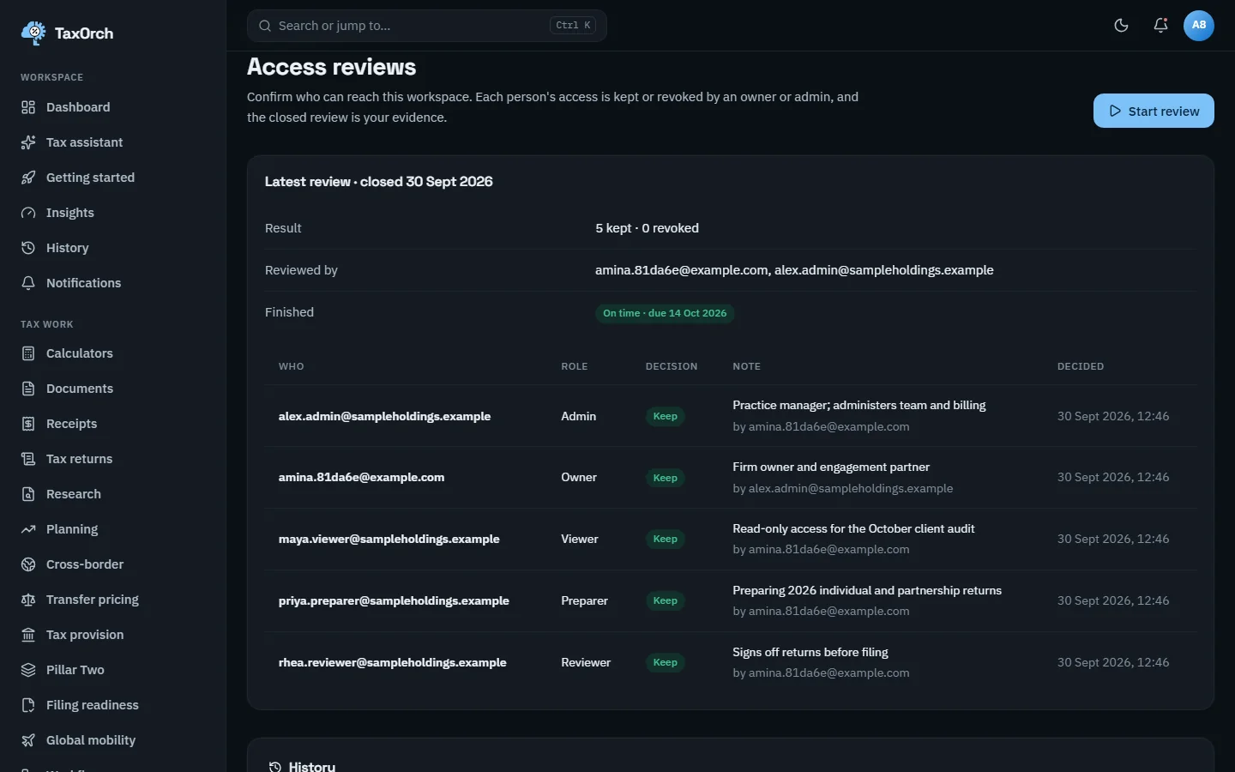Click the Cross-border globe icon

pos(28,564)
